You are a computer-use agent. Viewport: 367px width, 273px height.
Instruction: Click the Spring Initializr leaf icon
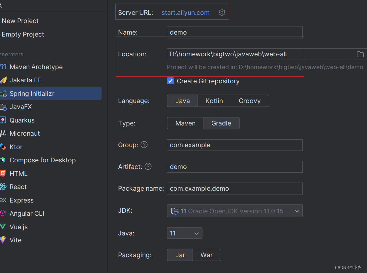3,94
